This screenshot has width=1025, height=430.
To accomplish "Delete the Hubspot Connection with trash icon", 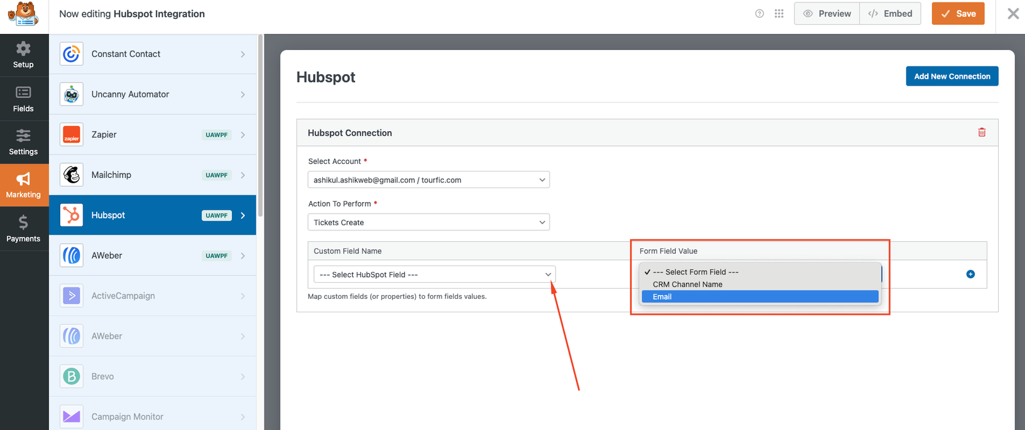I will 981,132.
